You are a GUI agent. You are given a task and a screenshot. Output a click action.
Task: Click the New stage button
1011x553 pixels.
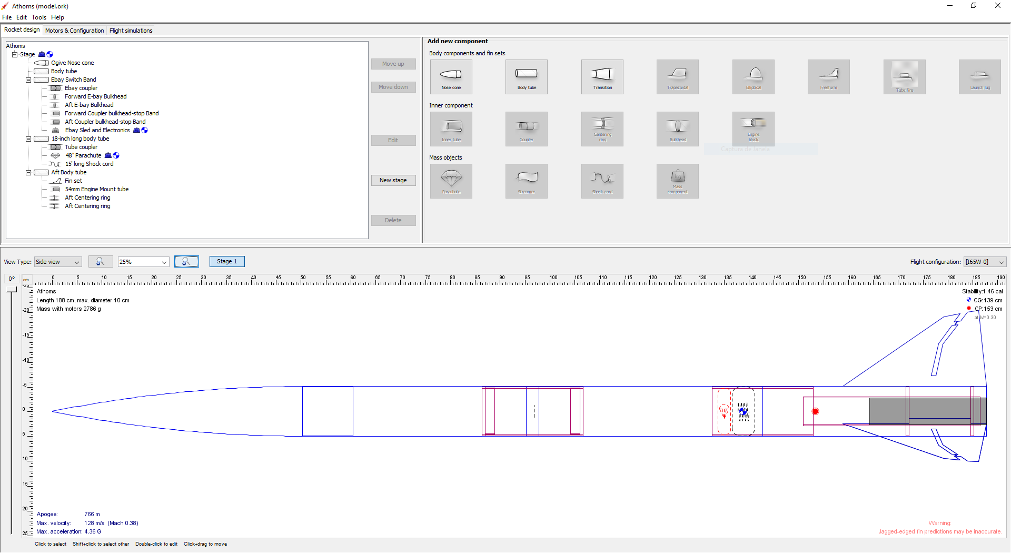(x=393, y=180)
